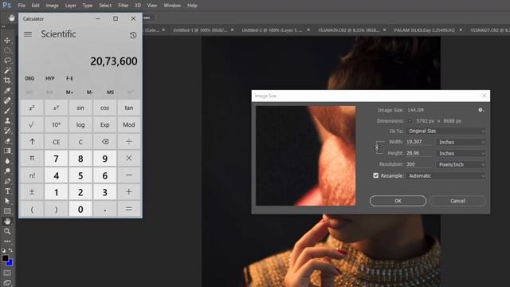Screen dimensions: 510x287
Task: Open the Width units dropdown
Action: coord(461,142)
